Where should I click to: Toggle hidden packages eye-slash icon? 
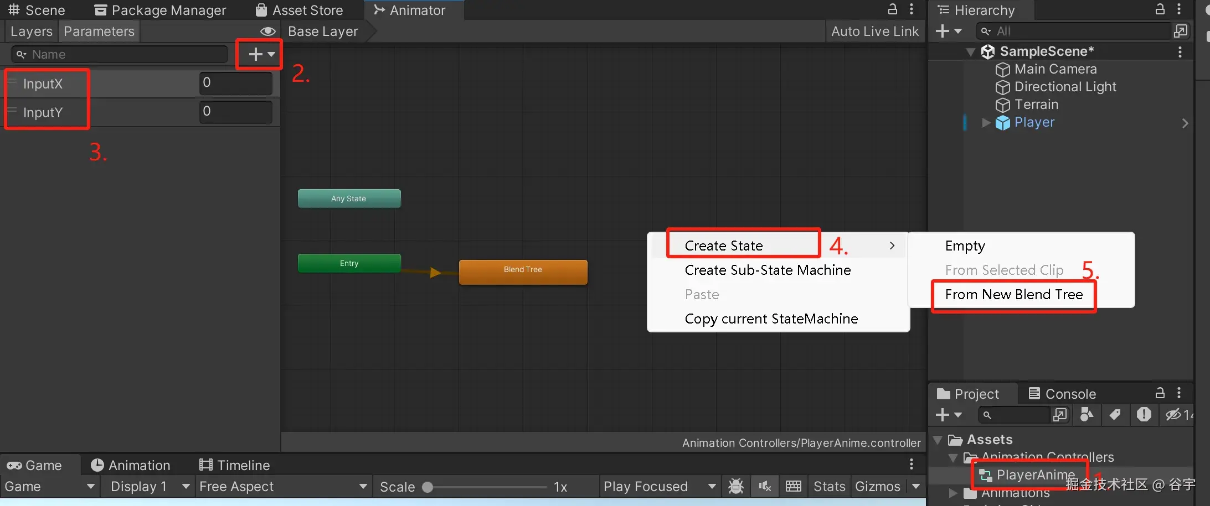(x=1173, y=414)
